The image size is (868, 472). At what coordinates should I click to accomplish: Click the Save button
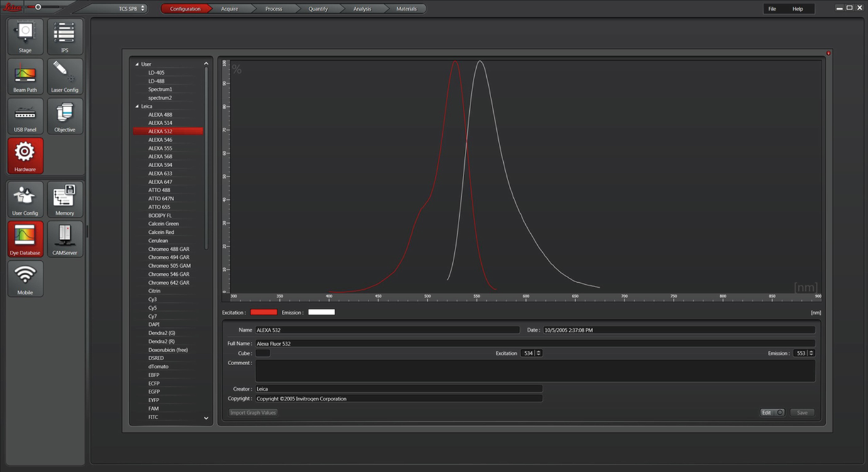tap(802, 412)
